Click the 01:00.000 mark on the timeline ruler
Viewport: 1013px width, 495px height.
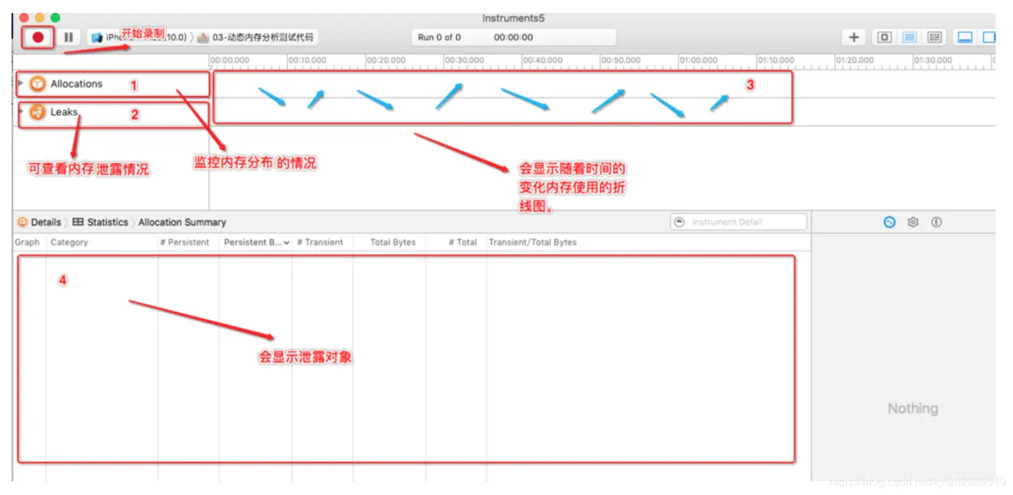(x=698, y=61)
